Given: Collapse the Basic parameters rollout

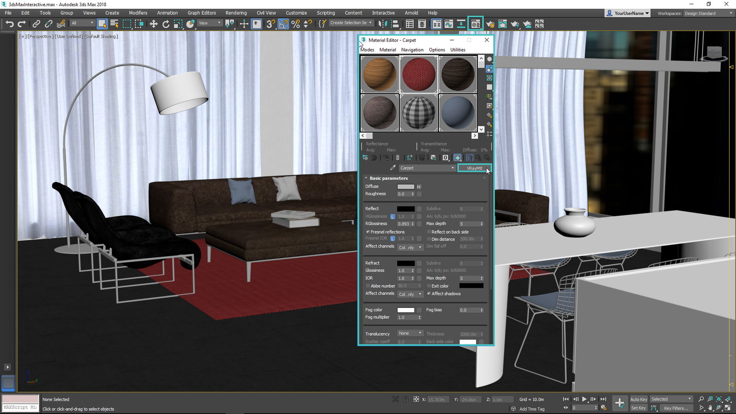Looking at the screenshot, I should point(388,178).
